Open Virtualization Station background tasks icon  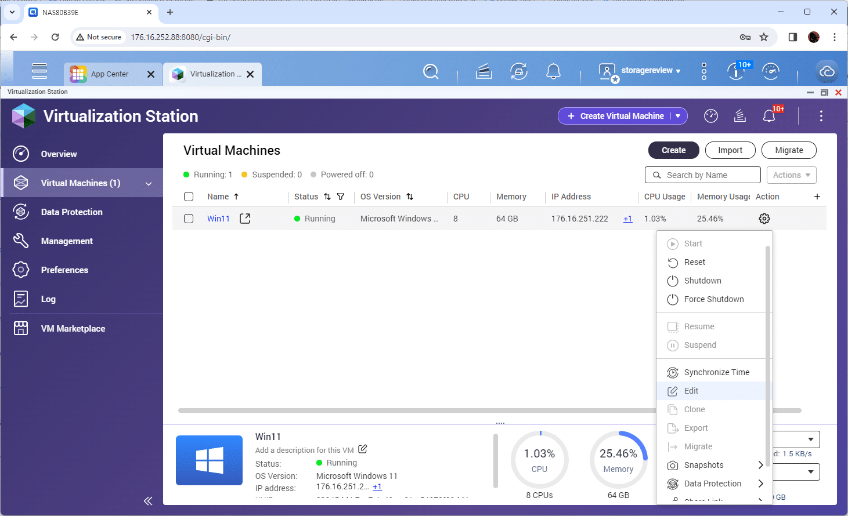(740, 116)
